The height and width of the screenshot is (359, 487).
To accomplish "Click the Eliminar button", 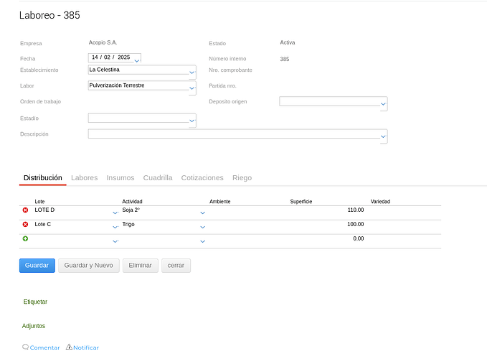I will point(140,266).
